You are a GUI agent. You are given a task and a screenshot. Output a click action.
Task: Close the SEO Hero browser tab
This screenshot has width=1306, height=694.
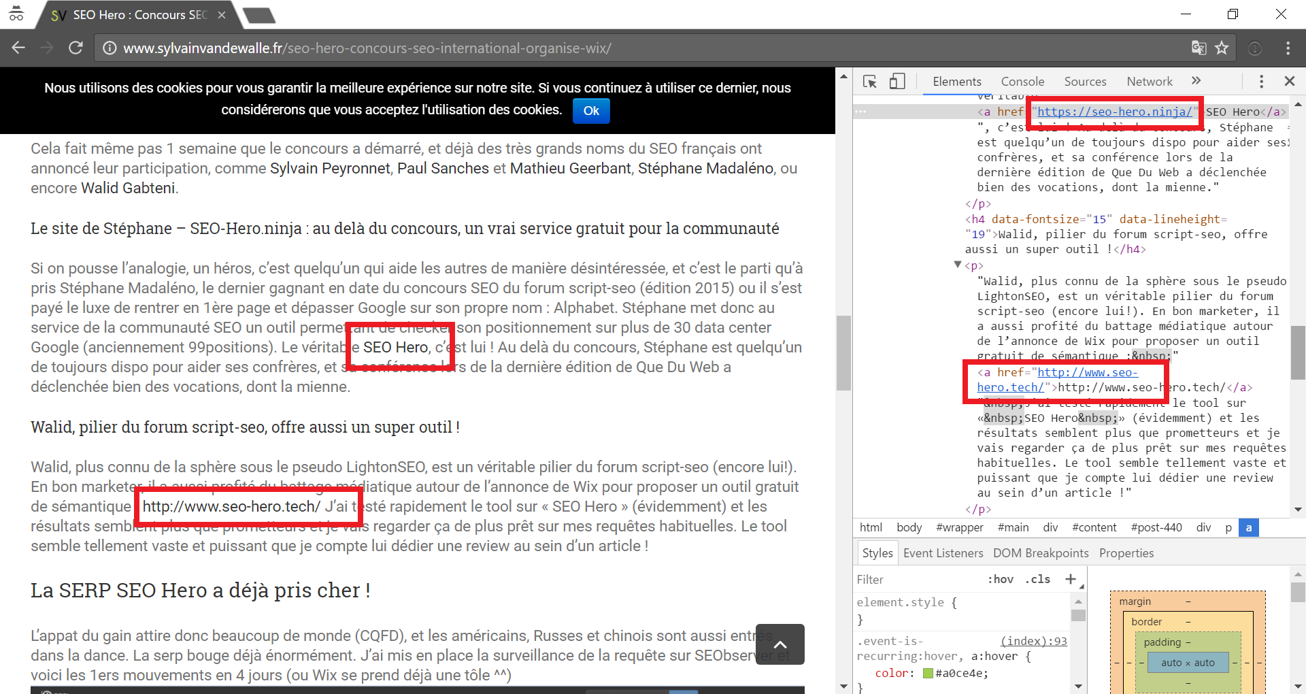222,15
